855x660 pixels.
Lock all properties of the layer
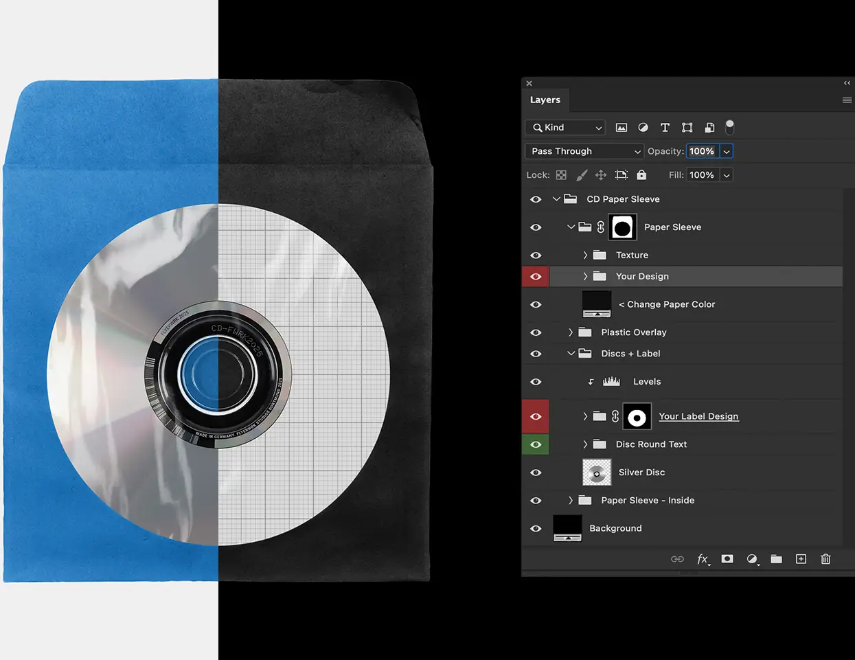[x=641, y=174]
